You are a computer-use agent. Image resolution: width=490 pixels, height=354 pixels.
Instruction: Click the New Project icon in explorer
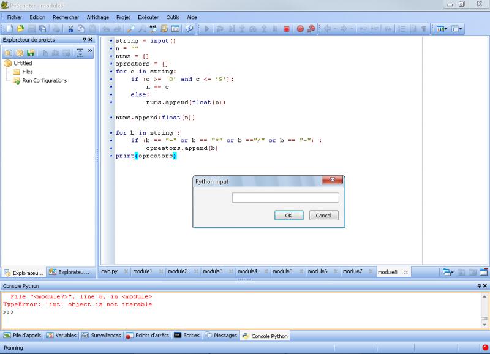(x=9, y=53)
